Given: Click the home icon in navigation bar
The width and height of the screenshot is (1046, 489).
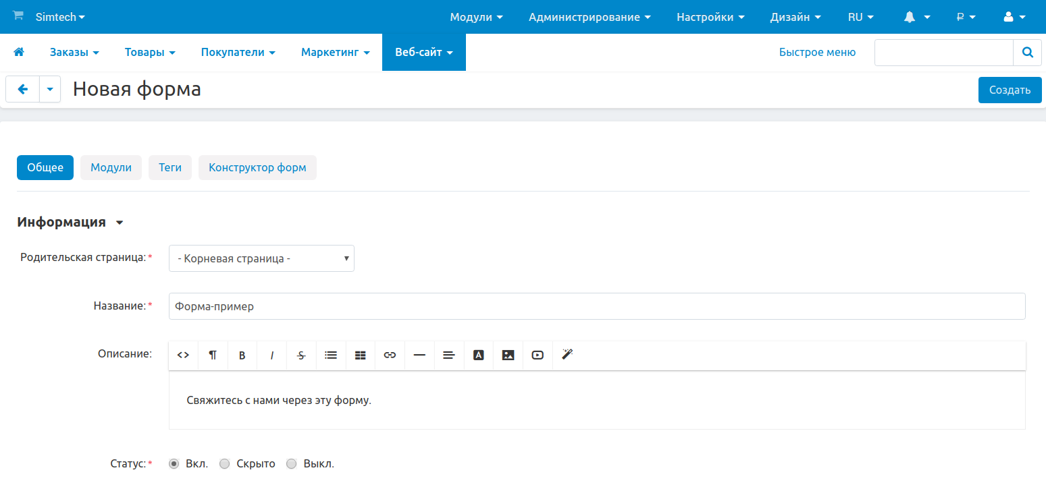Looking at the screenshot, I should pos(19,52).
